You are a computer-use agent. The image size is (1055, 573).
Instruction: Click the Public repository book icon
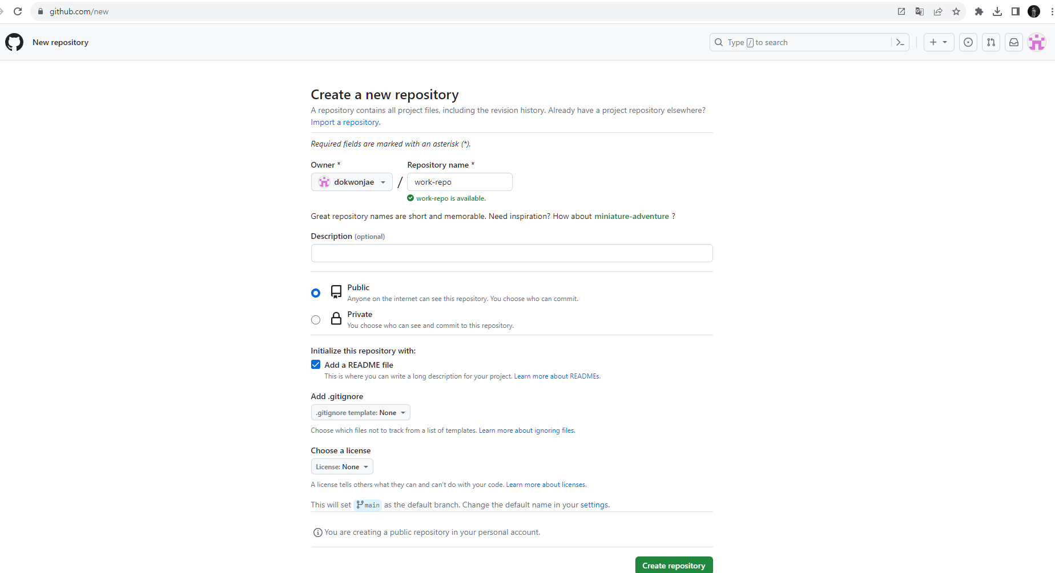coord(336,292)
